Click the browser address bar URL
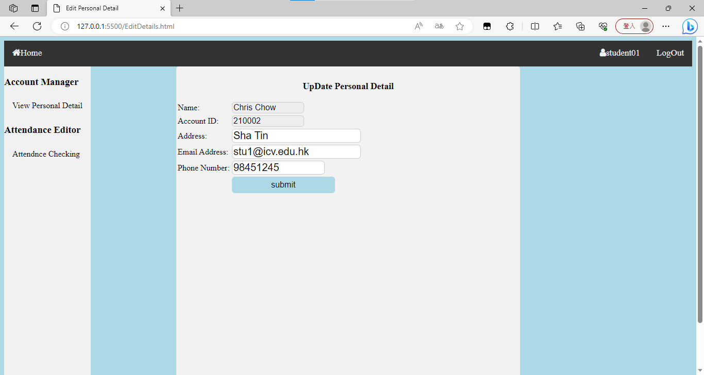The image size is (704, 375). (126, 26)
